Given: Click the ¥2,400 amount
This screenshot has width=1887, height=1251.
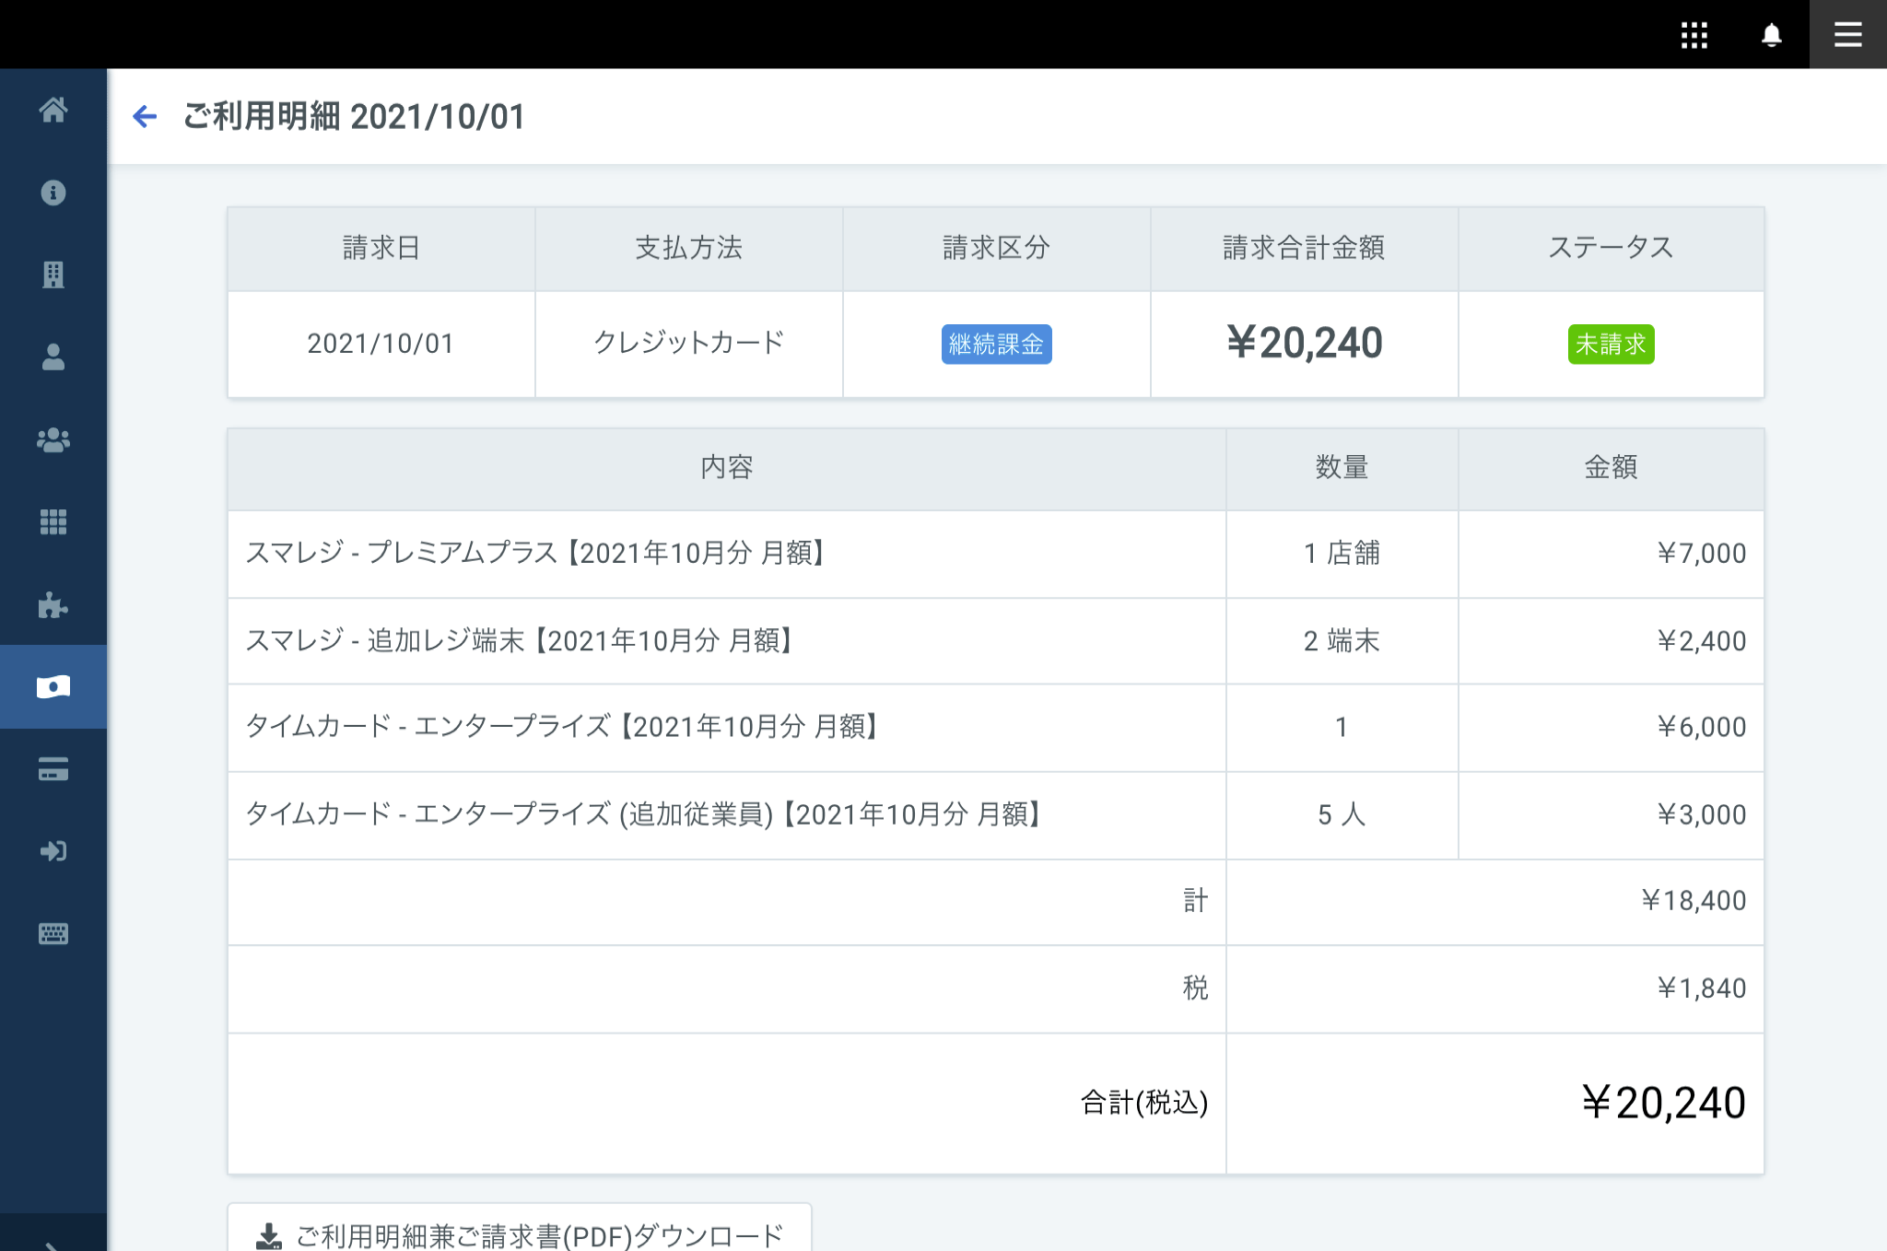Looking at the screenshot, I should (1701, 641).
